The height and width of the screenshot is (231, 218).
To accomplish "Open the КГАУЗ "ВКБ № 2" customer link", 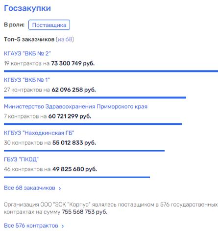I will [x=27, y=53].
